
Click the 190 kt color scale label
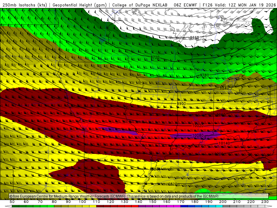(209, 202)
